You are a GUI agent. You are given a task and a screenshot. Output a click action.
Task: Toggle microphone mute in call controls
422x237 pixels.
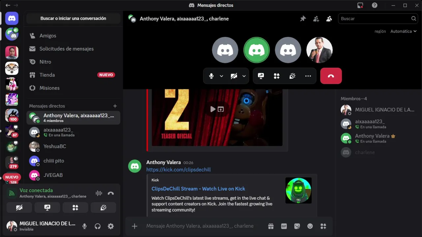[x=211, y=76]
